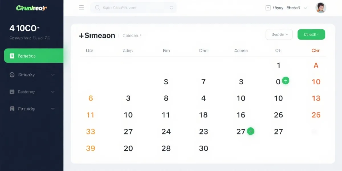
Task: Click the Crunireal logo in the sidebar
Action: point(31,8)
